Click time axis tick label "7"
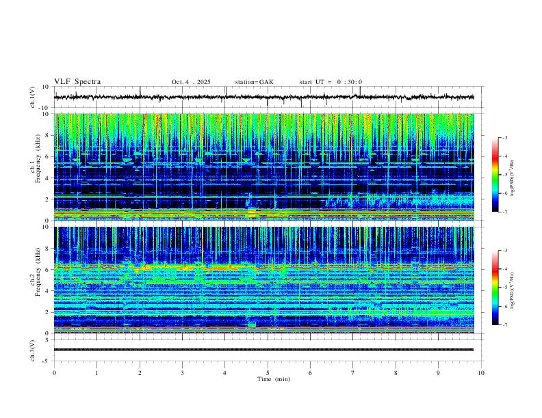 353,373
